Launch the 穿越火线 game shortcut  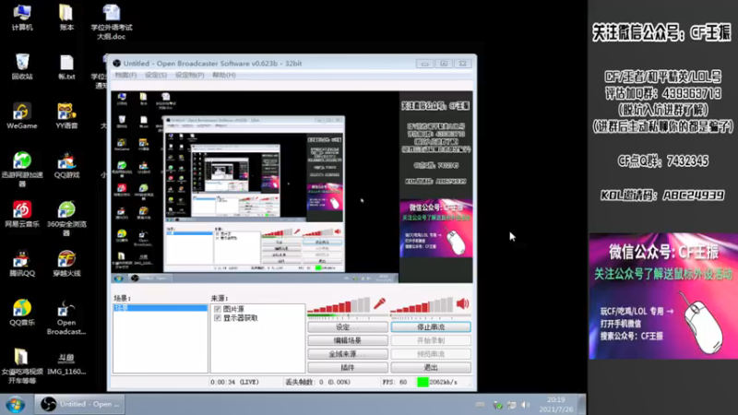[66, 264]
